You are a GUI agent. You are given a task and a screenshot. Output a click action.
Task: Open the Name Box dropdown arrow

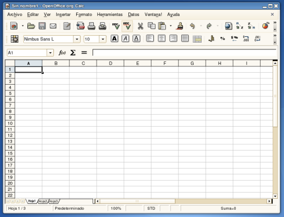click(50, 53)
